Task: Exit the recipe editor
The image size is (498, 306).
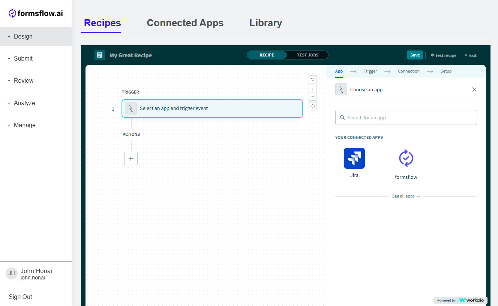Action: (471, 55)
